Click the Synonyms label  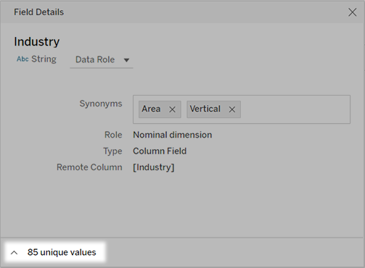pos(101,104)
